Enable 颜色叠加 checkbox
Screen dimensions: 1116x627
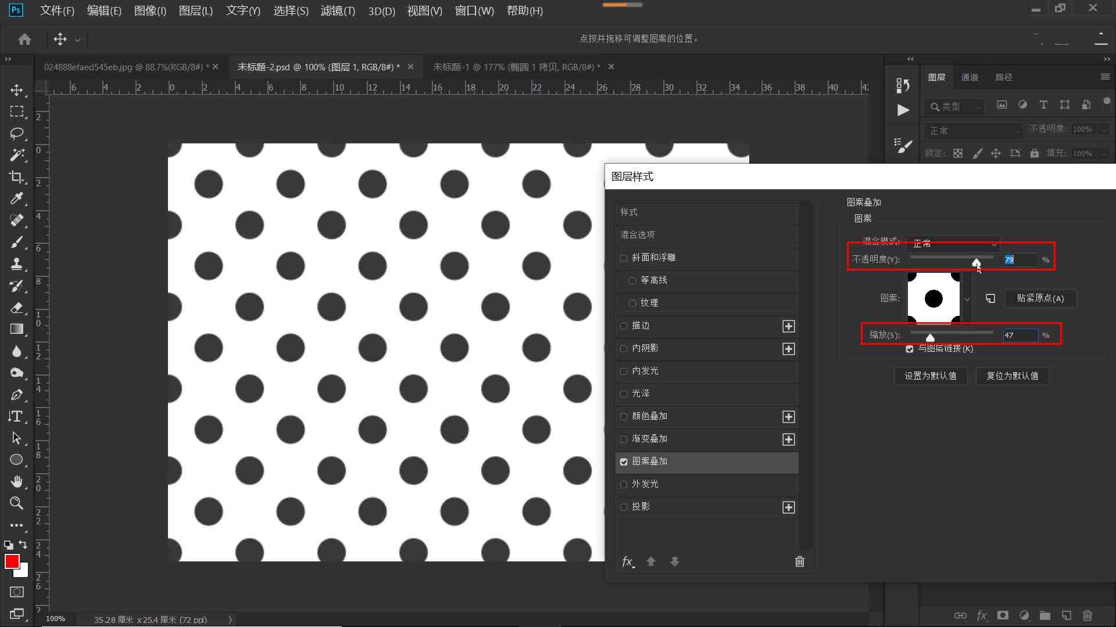(x=624, y=416)
